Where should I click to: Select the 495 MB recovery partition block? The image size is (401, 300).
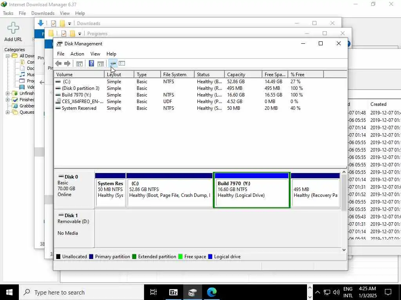point(315,190)
